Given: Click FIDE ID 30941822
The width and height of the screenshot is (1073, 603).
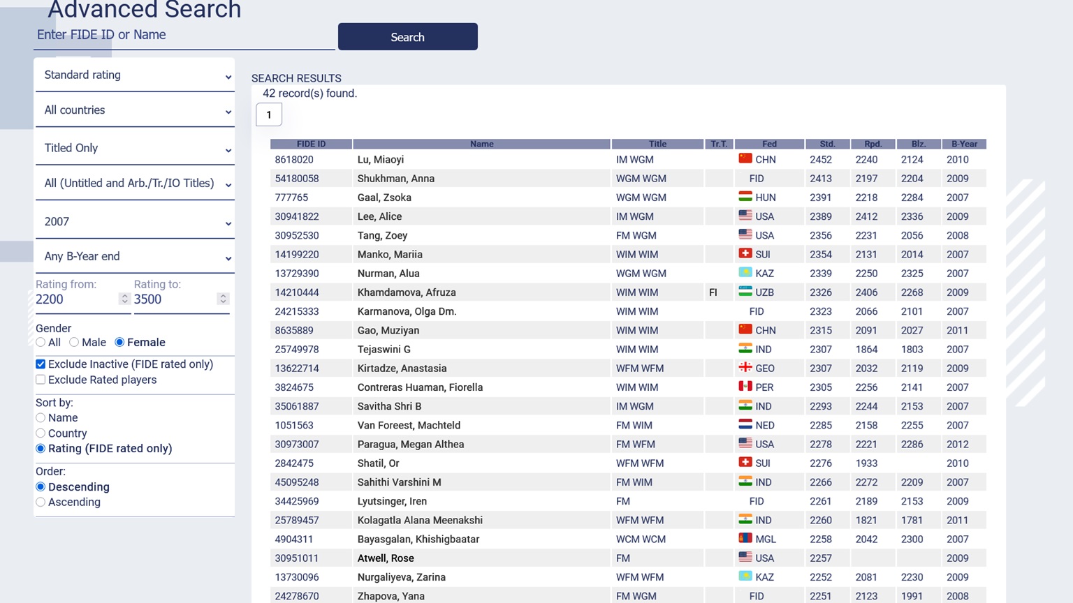Looking at the screenshot, I should click(x=297, y=216).
